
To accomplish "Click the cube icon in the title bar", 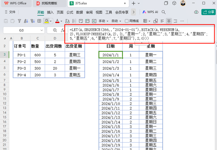I will 174,3.
